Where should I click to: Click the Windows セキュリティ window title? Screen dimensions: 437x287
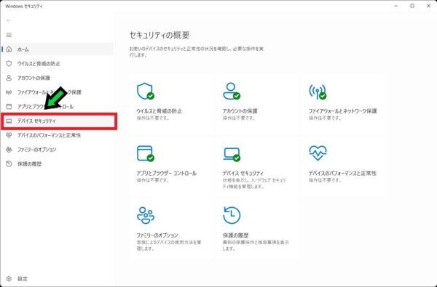pyautogui.click(x=24, y=6)
